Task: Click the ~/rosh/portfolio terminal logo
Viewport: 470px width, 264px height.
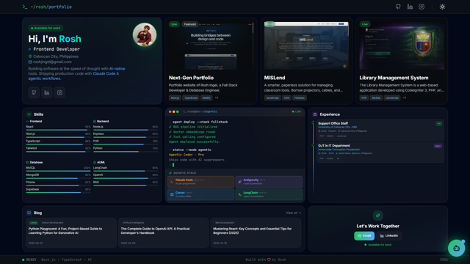Action: 47,7
